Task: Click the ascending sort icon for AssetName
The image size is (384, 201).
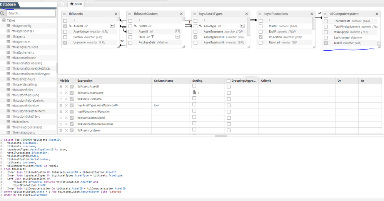Action: [x=194, y=92]
